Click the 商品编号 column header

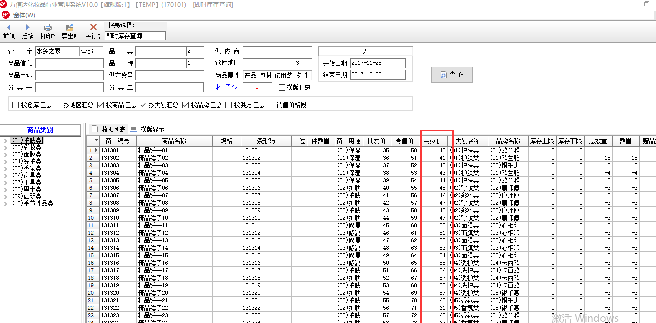(x=118, y=141)
